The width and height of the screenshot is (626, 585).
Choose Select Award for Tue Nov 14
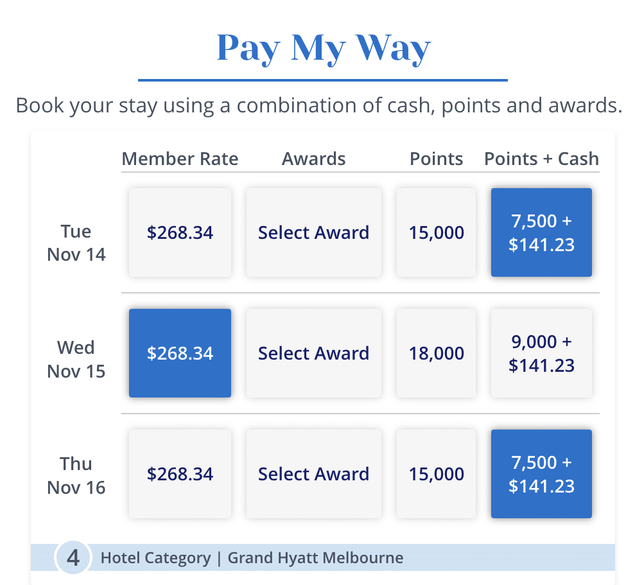(x=313, y=232)
